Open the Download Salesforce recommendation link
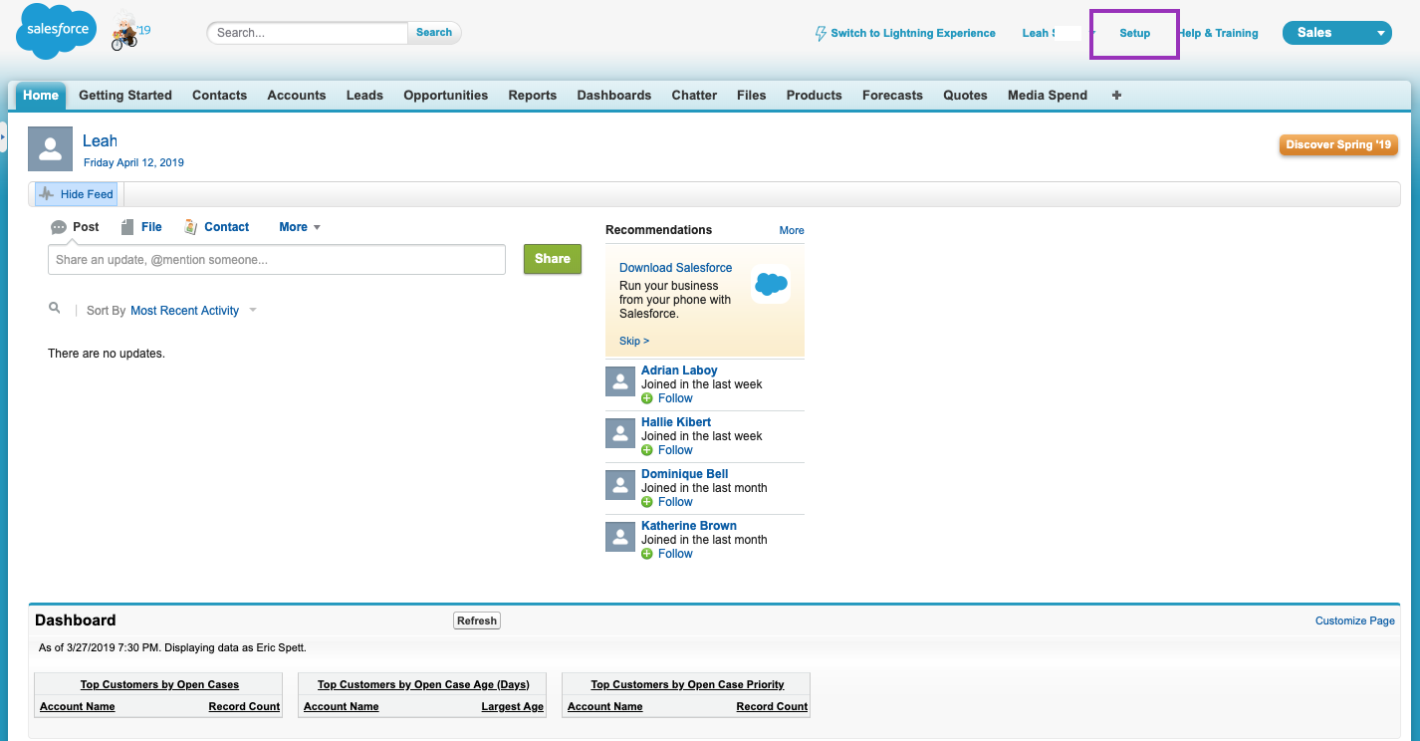Image resolution: width=1420 pixels, height=741 pixels. coord(675,268)
